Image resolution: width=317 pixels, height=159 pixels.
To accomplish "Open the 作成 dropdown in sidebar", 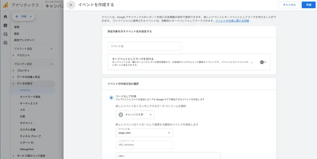I will click(23, 16).
